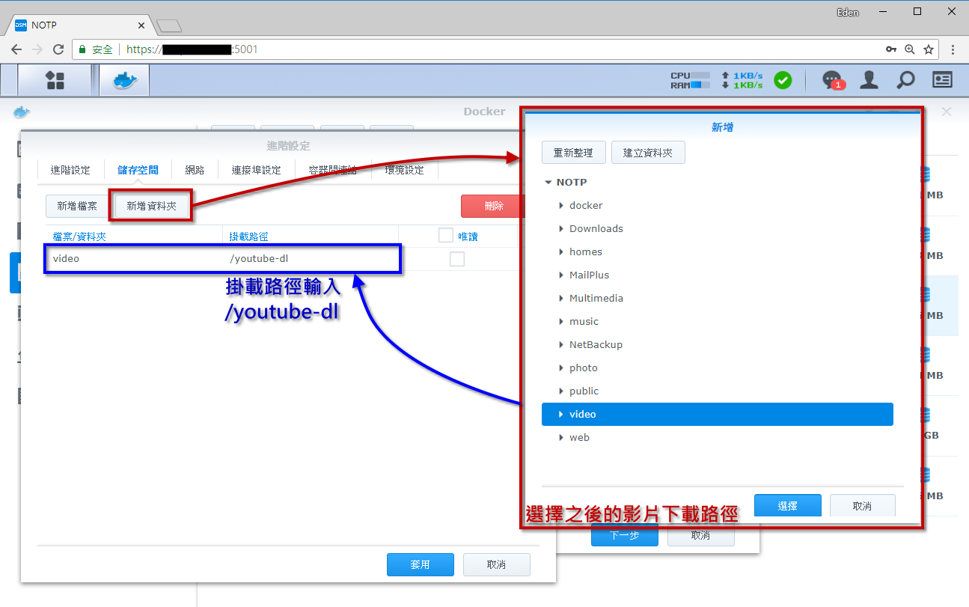The image size is (969, 607).
Task: Click the browser forward arrow
Action: [37, 49]
